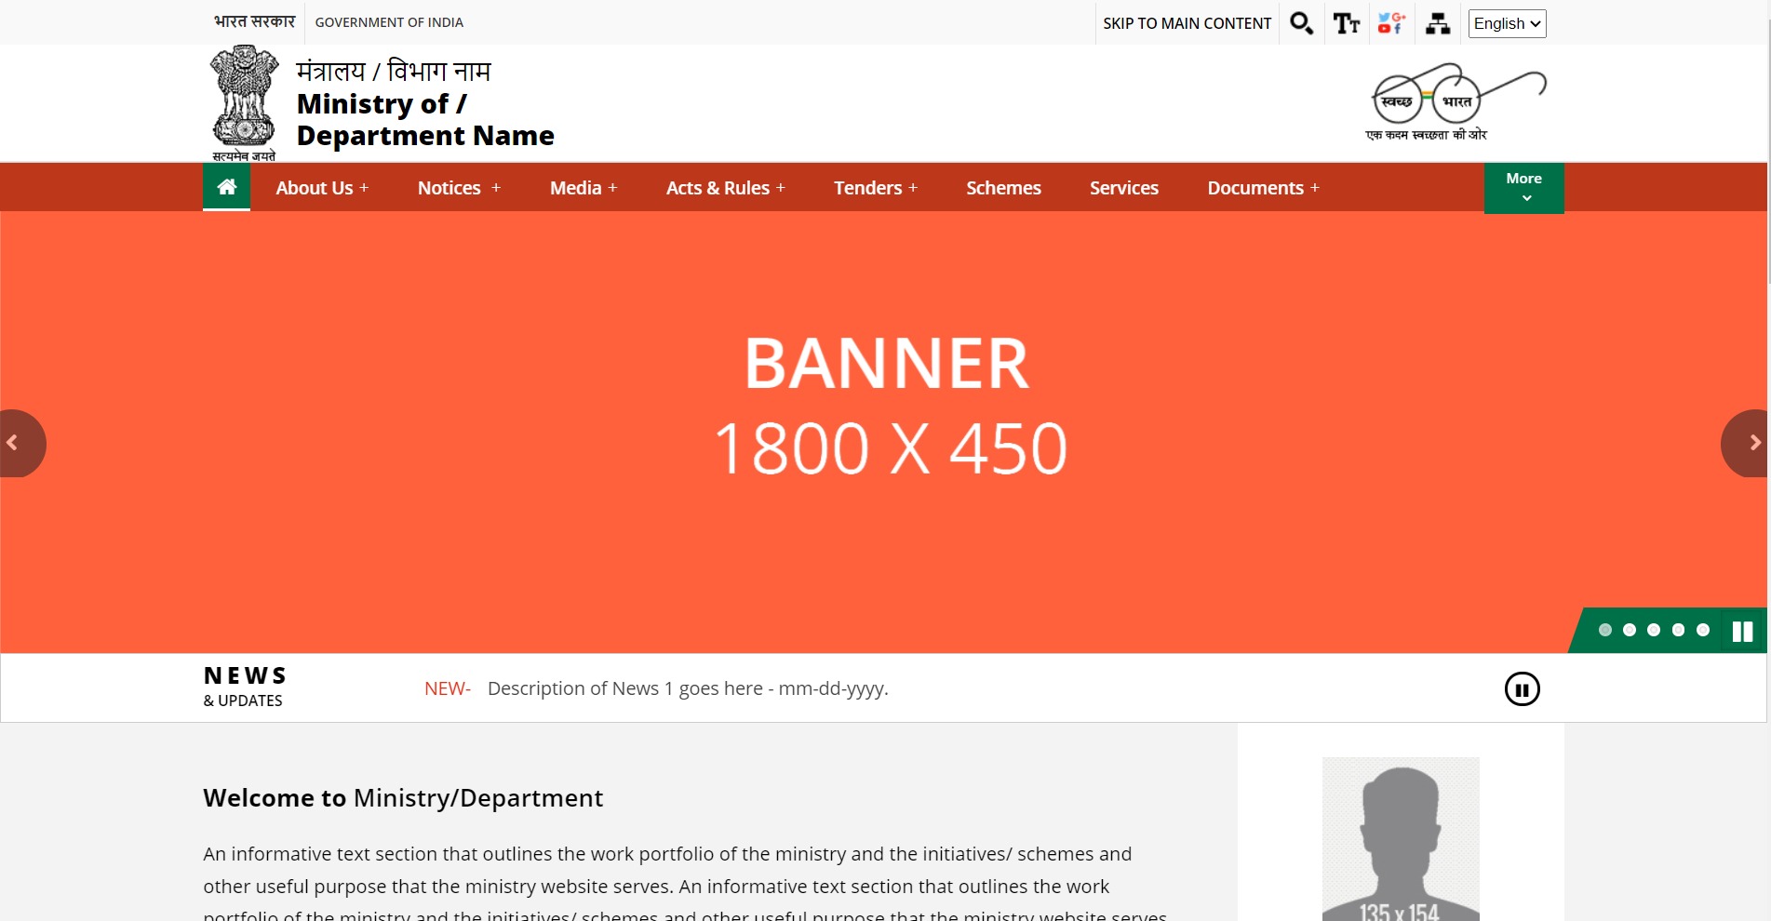The width and height of the screenshot is (1771, 921).
Task: Click the text size accessibility icon
Action: tap(1346, 23)
